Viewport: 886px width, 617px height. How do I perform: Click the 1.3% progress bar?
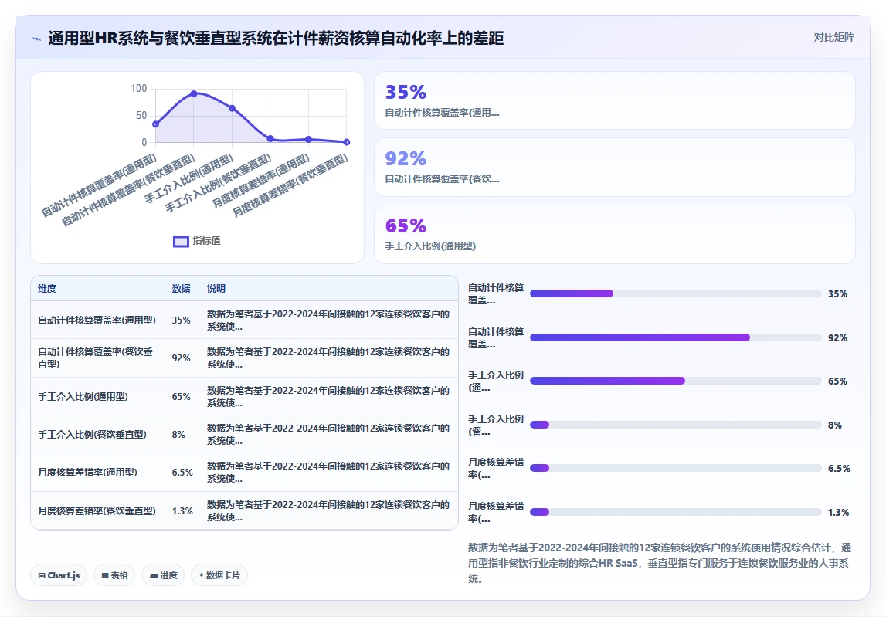coord(675,512)
